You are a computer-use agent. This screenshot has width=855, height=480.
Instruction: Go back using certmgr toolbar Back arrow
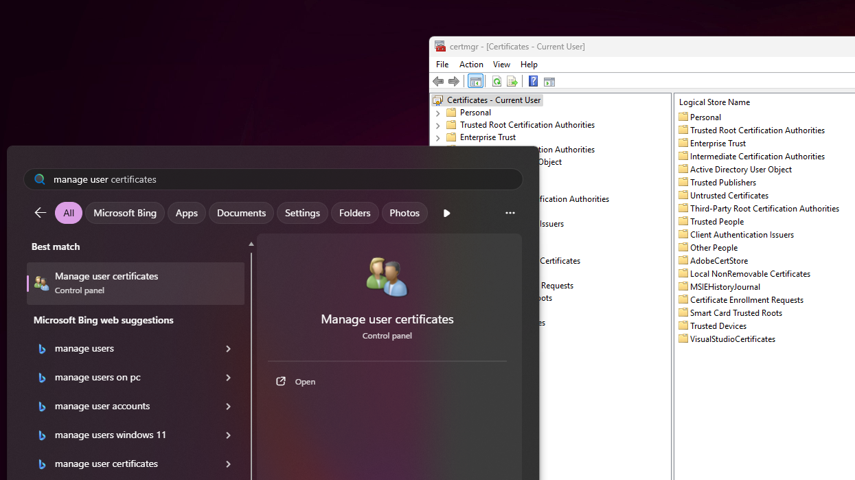tap(438, 82)
